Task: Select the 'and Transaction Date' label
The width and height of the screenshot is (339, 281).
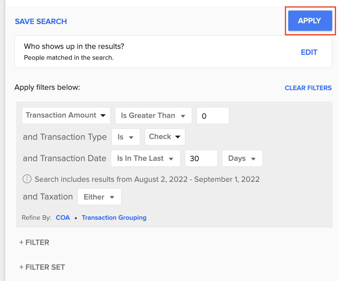Action: point(65,158)
